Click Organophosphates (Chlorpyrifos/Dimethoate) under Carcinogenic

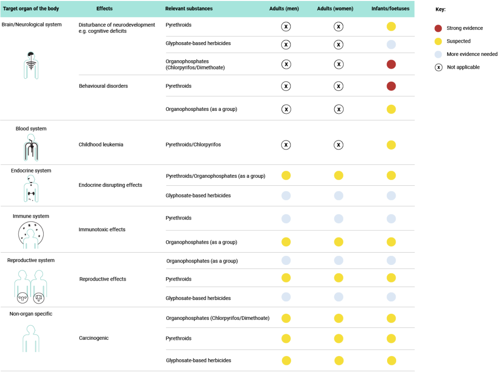[217, 318]
